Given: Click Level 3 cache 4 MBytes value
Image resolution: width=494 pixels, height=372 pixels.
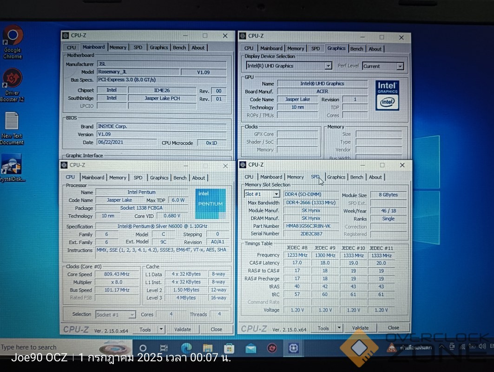Looking at the screenshot, I should point(186,298).
